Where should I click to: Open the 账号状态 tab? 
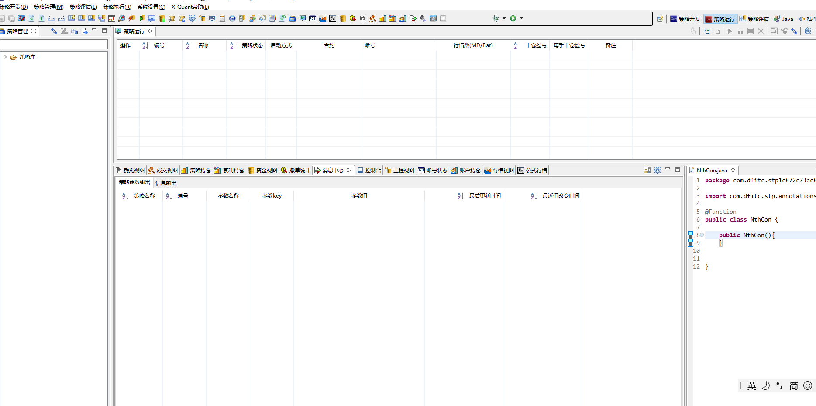pos(433,171)
